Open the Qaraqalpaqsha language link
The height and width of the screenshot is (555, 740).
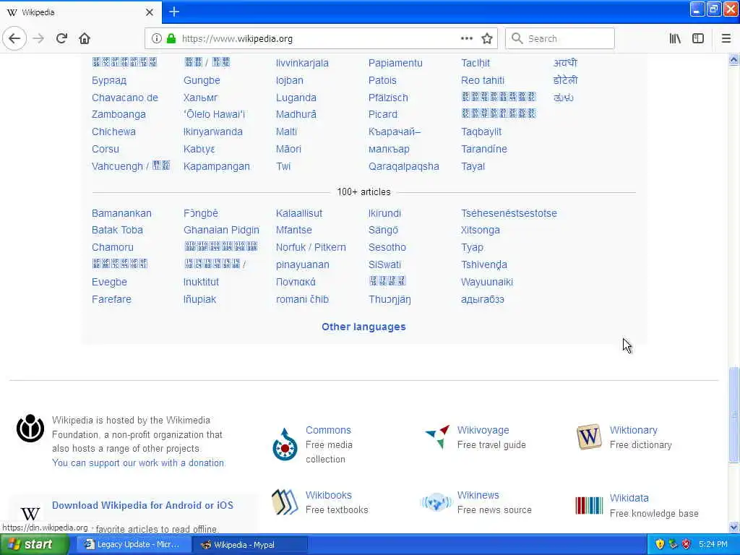click(403, 166)
